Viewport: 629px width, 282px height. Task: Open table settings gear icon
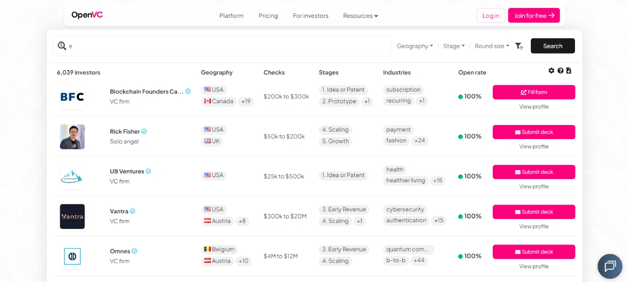(551, 70)
